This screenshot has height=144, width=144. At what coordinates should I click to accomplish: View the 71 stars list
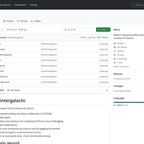click(x=121, y=55)
